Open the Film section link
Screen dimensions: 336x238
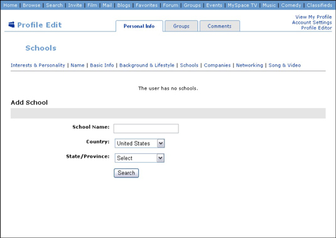pos(92,5)
